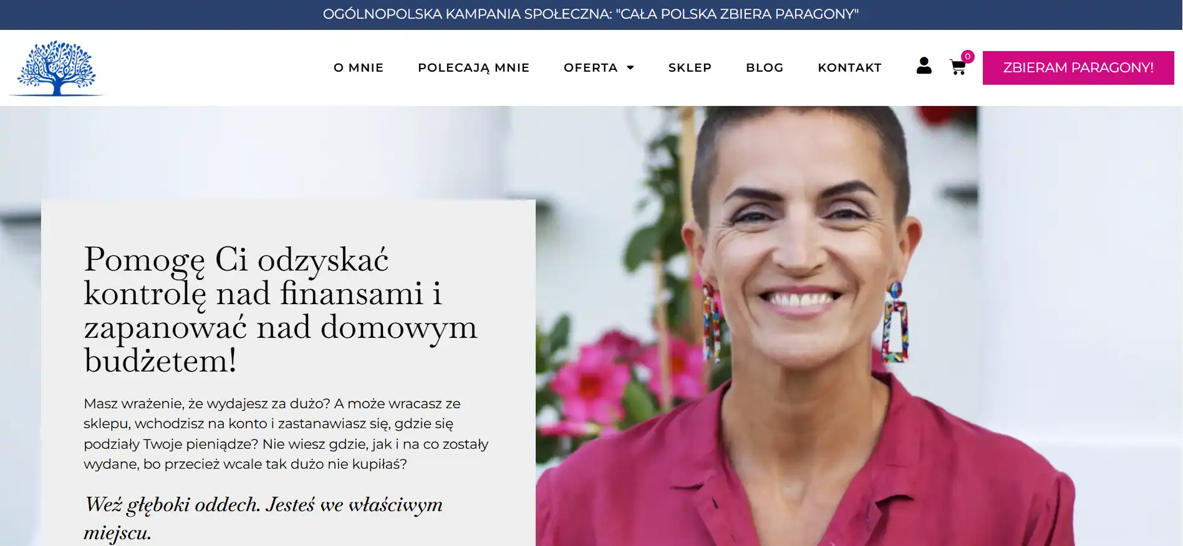Viewport: 1183px width, 546px height.
Task: Click the blue tree logo
Action: [56, 68]
